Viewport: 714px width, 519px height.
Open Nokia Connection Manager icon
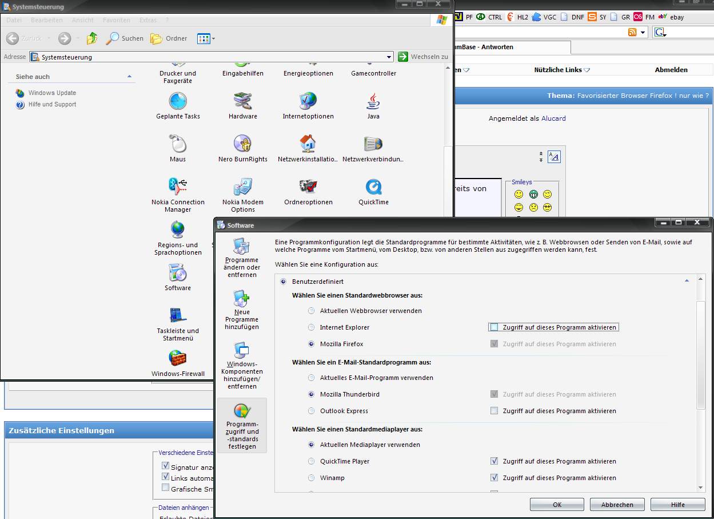click(178, 195)
